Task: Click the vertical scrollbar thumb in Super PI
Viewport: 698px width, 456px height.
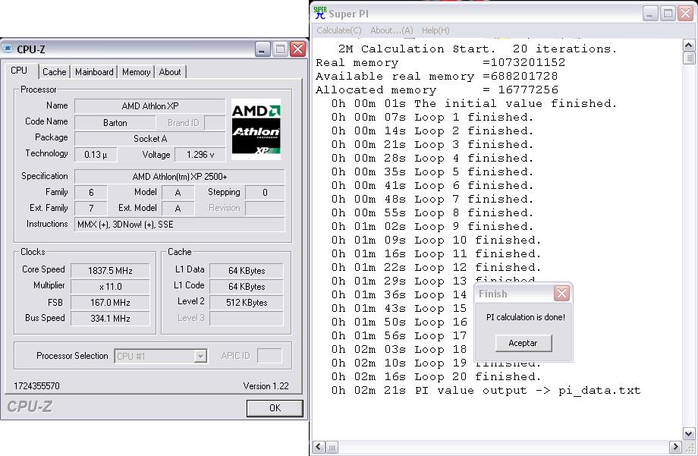Action: coord(688,58)
